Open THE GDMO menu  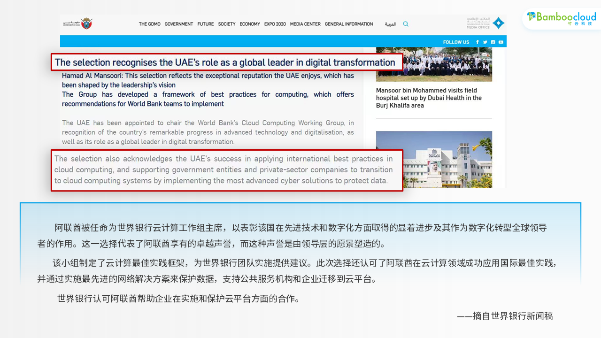coord(149,24)
